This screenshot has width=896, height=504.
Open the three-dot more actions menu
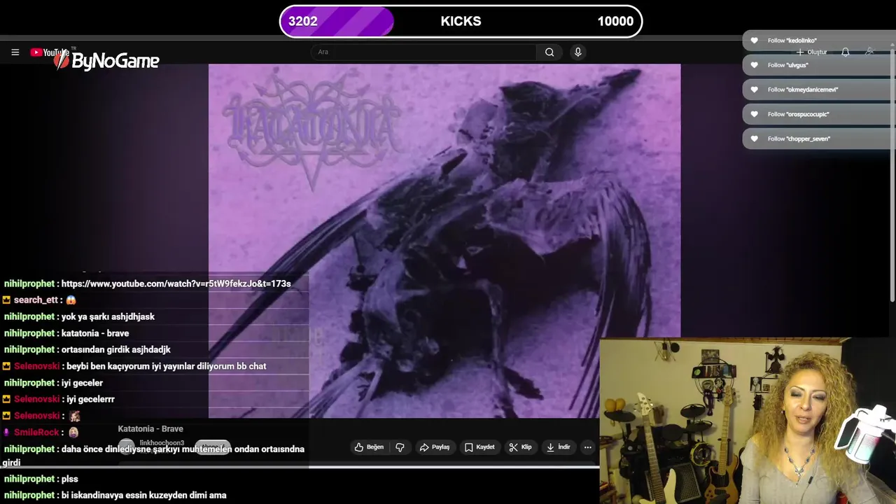point(587,447)
